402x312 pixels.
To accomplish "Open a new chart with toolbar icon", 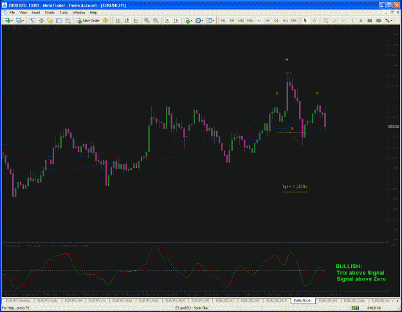I will click(8, 21).
